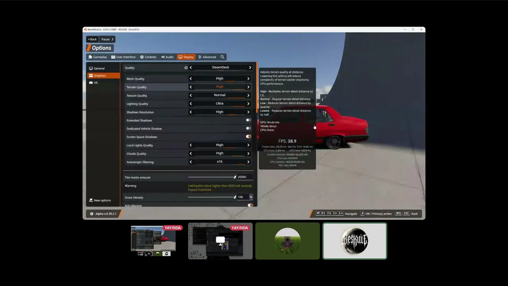Image resolution: width=508 pixels, height=286 pixels.
Task: Raise Clouds Quality with right arrow
Action: pos(248,153)
